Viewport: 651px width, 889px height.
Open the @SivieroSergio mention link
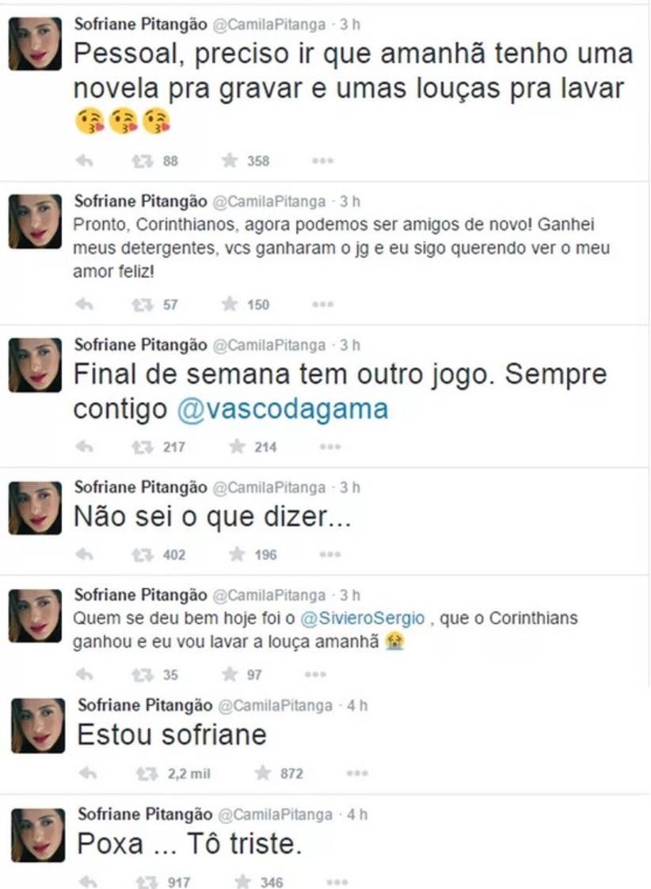pos(362,618)
